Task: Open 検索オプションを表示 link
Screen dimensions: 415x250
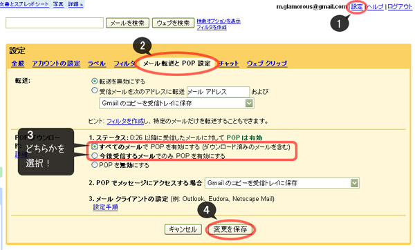Action: point(219,21)
